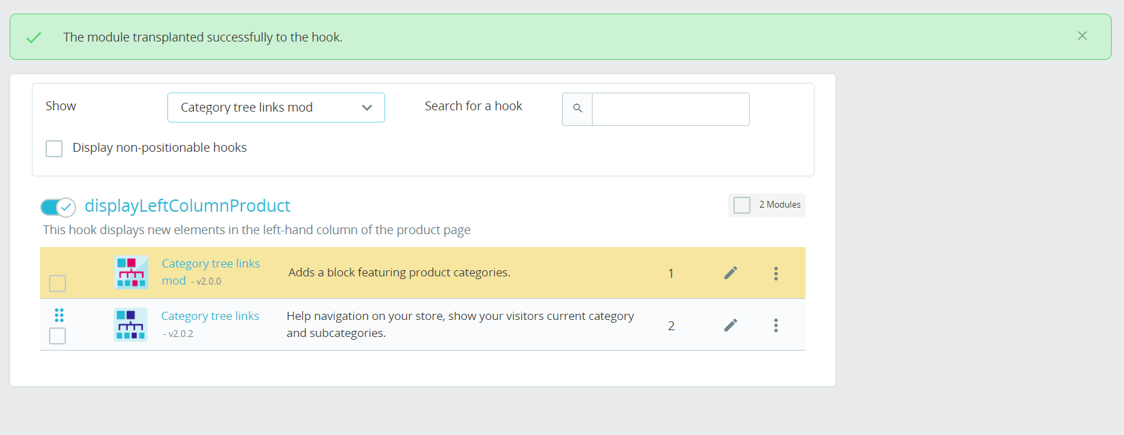
Task: Click the green success checkmark icon
Action: point(34,37)
